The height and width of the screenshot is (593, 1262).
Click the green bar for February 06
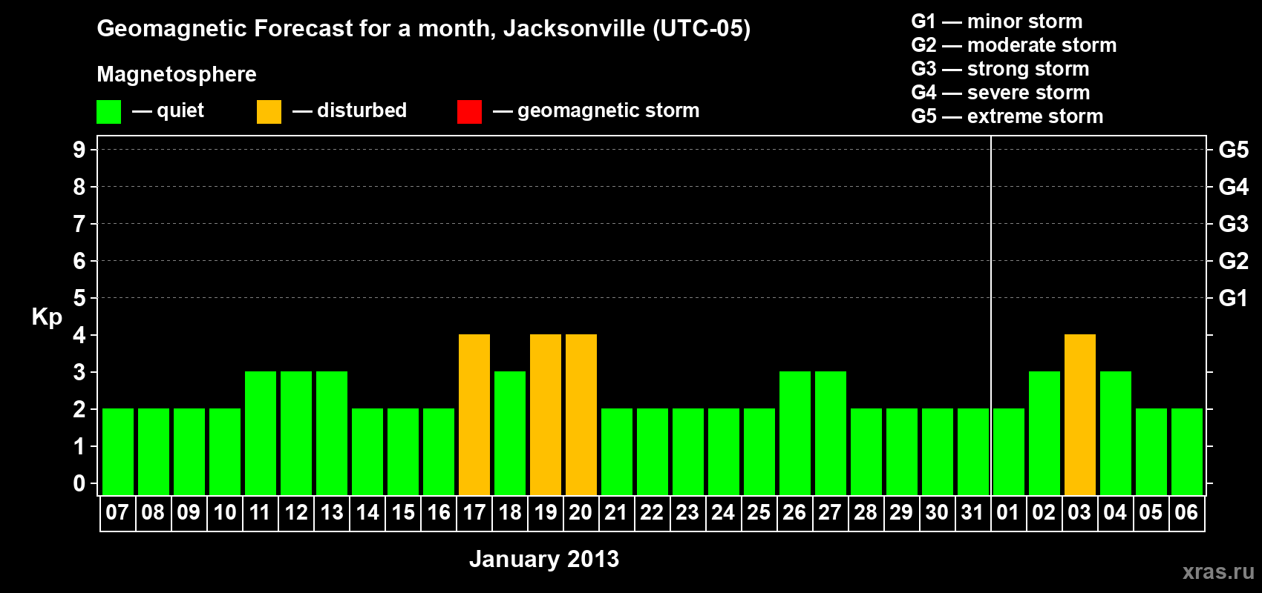tap(1187, 451)
